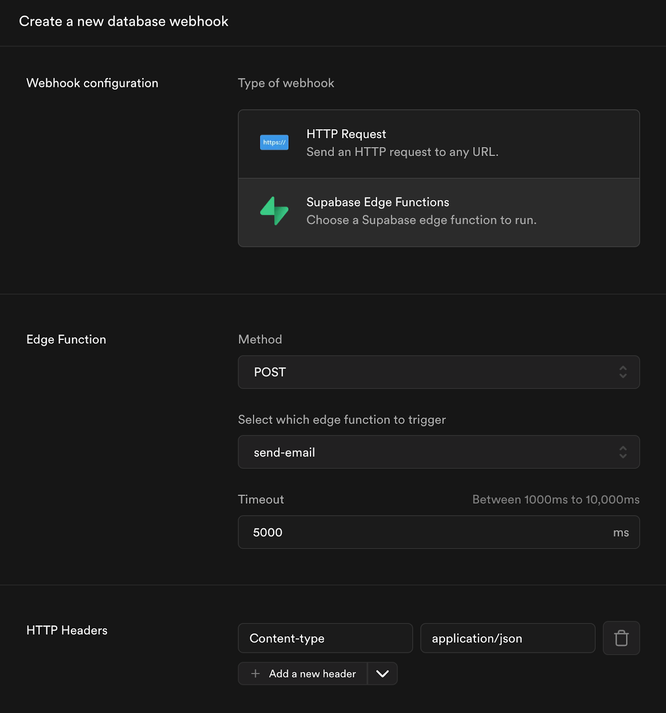Click Add a new header button
666x713 pixels.
click(303, 673)
